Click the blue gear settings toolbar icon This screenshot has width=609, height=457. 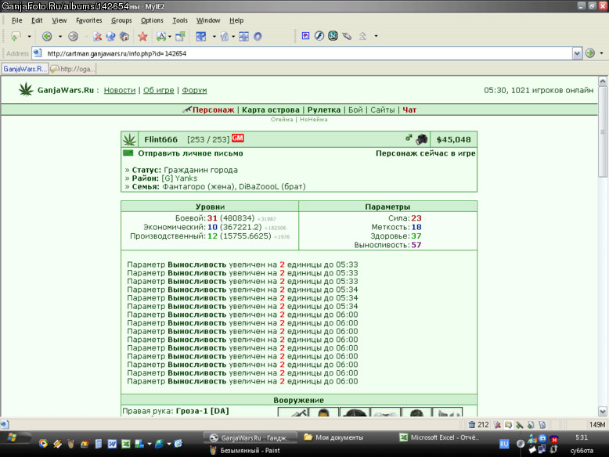click(258, 36)
